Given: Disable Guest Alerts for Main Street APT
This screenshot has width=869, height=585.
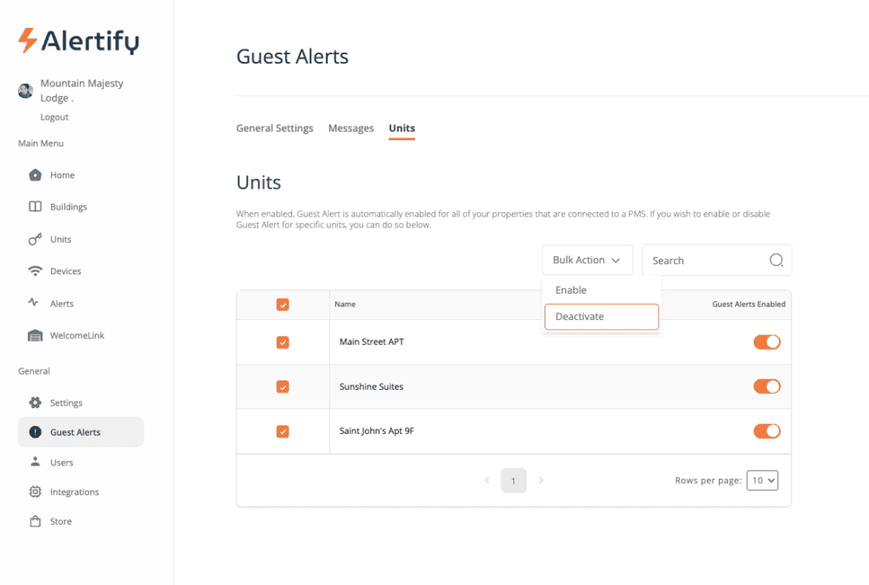Looking at the screenshot, I should tap(766, 342).
